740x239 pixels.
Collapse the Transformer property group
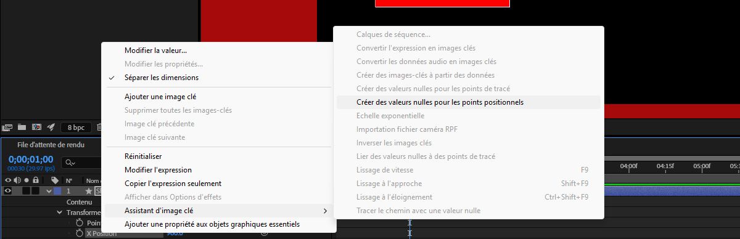[x=60, y=213]
